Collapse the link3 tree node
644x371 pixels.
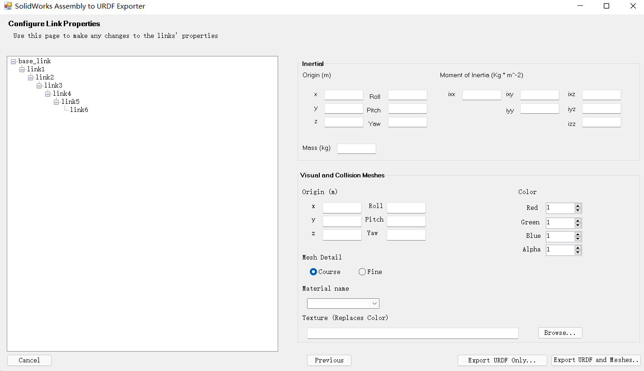click(39, 86)
